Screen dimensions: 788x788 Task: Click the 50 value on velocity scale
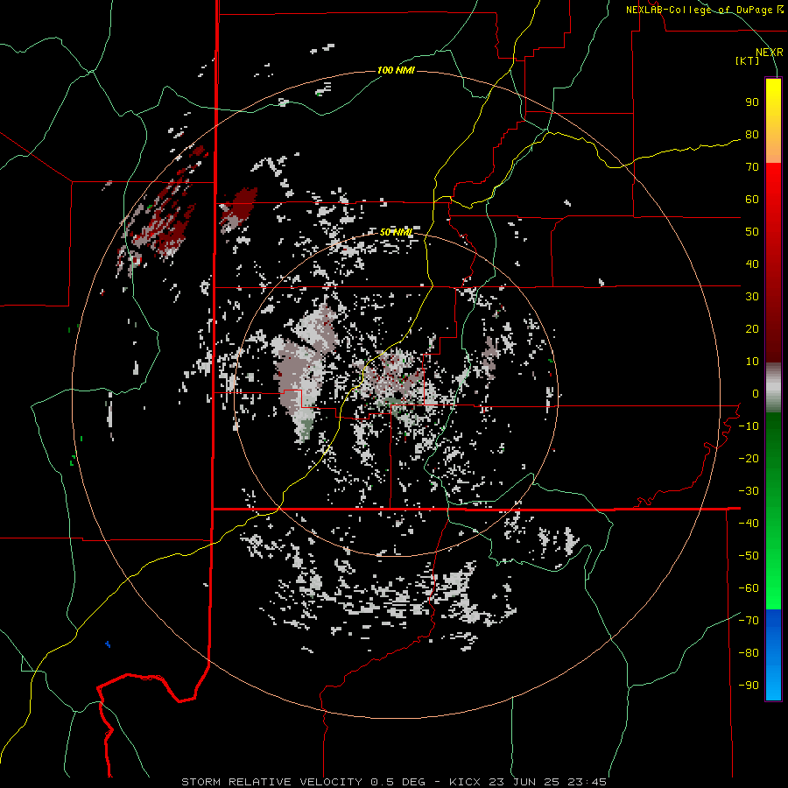752,232
